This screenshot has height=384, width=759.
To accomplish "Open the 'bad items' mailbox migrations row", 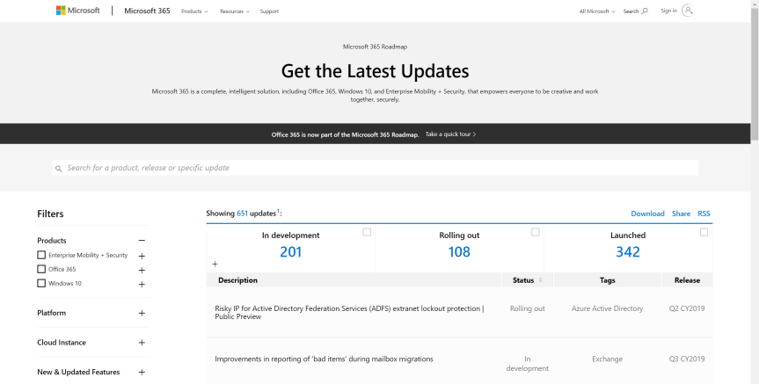I will tap(459, 362).
